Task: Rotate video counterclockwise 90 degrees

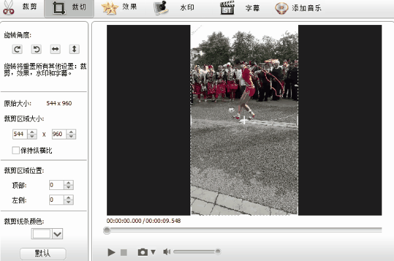Action: (x=36, y=49)
